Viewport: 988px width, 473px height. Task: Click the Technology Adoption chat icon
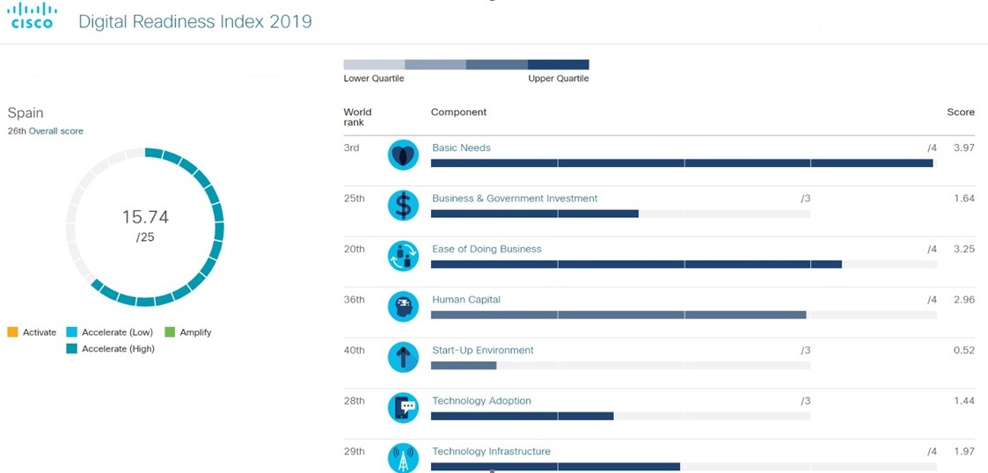coord(403,408)
